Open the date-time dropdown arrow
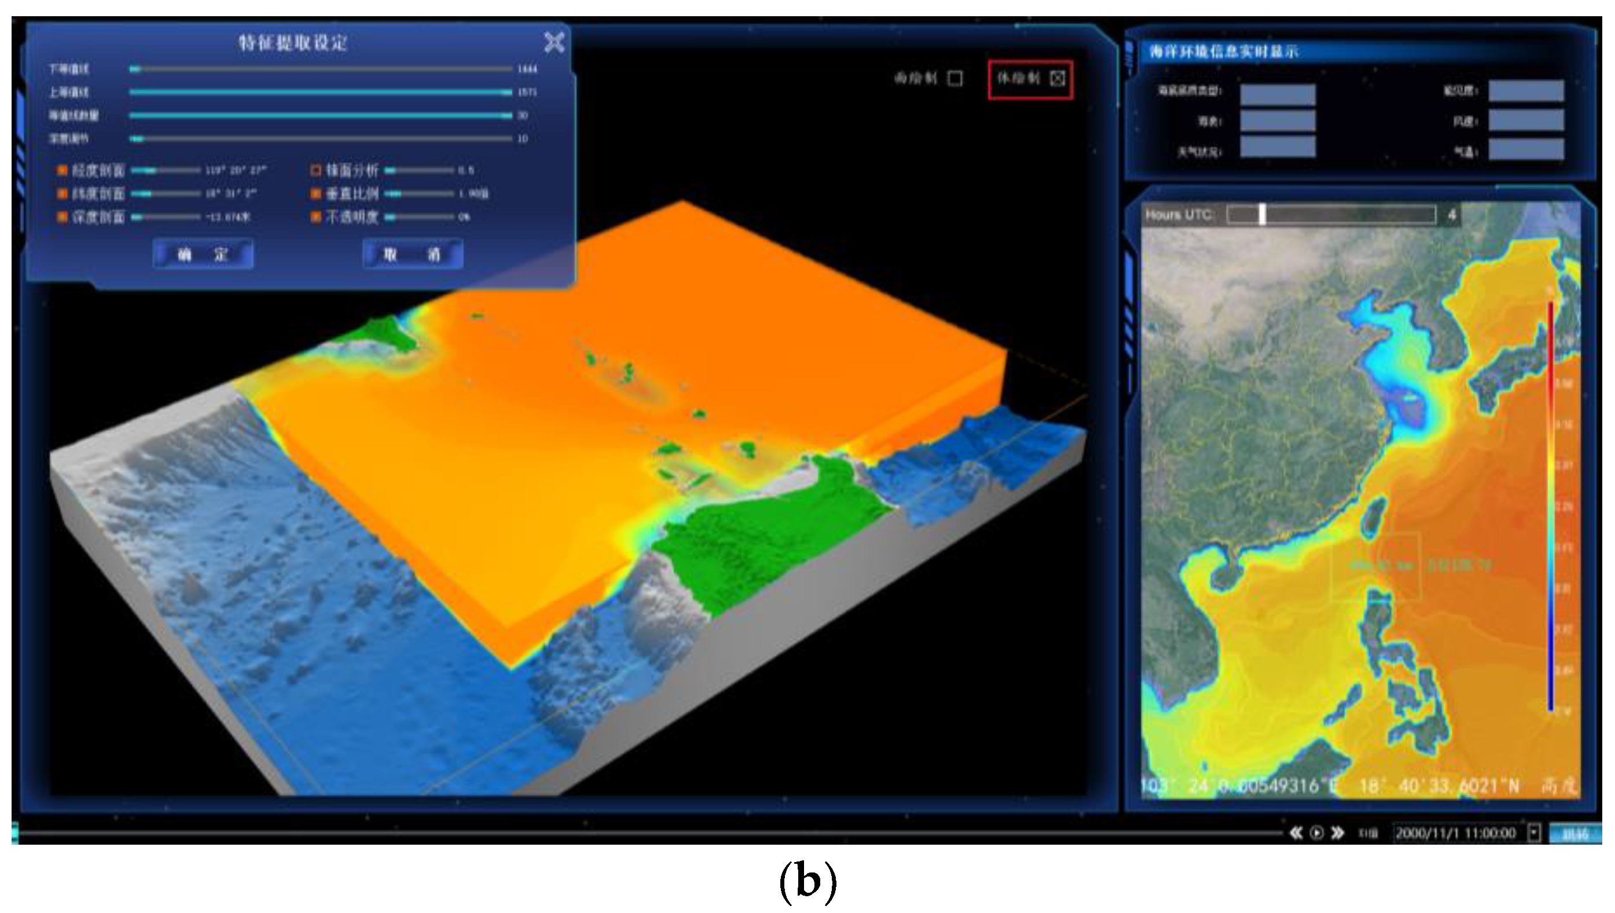 [x=1533, y=833]
